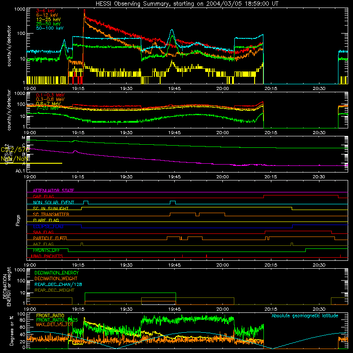
Task: Click the DECIMATION ENERGY or weight axis title
Action: tap(7, 286)
